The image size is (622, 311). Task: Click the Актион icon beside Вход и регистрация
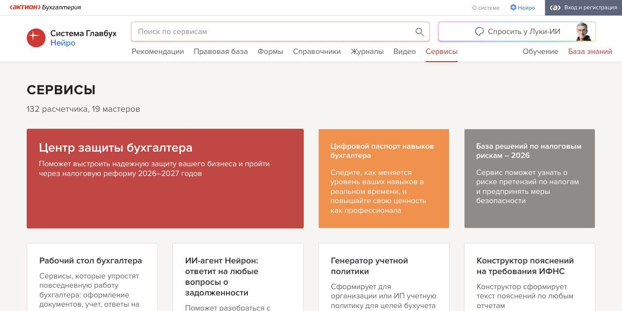tap(555, 7)
